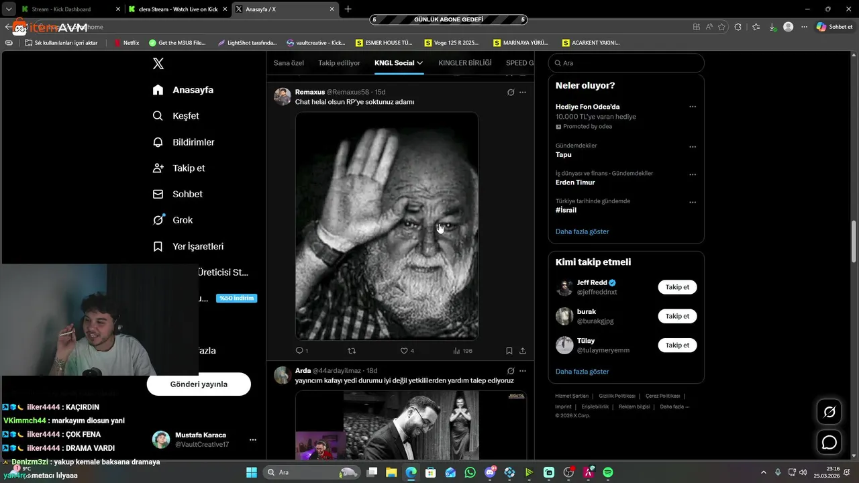Add this page to browser favorites star
Image resolution: width=859 pixels, height=483 pixels.
[722, 27]
